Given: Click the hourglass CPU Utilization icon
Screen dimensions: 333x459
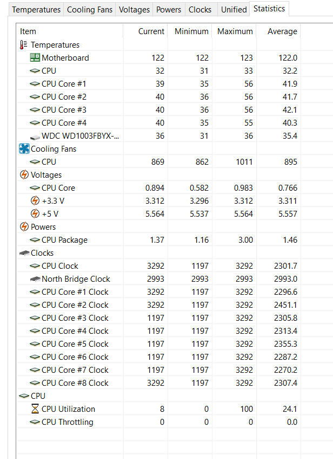Looking at the screenshot, I should (x=35, y=409).
